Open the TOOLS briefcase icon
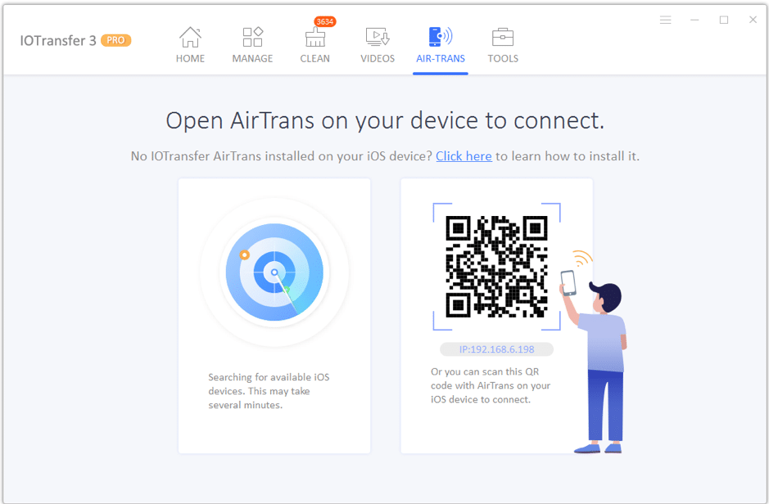Screen dimensions: 769x504 pyautogui.click(x=503, y=37)
